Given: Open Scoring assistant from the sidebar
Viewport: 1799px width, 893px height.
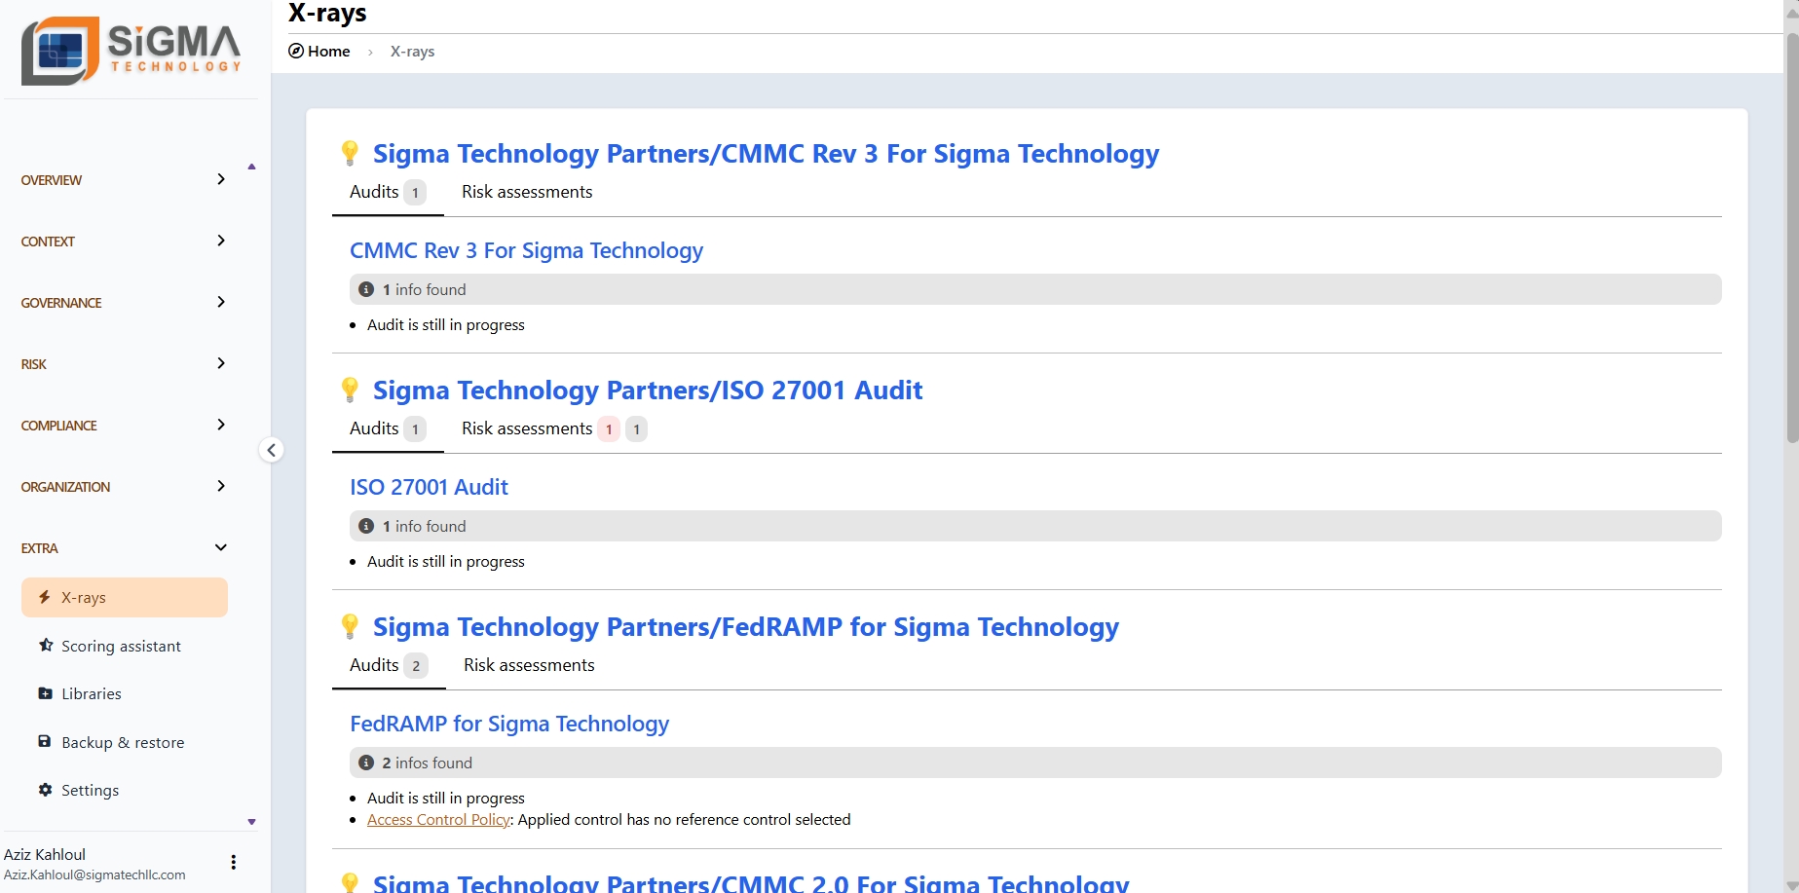Looking at the screenshot, I should click(x=121, y=646).
